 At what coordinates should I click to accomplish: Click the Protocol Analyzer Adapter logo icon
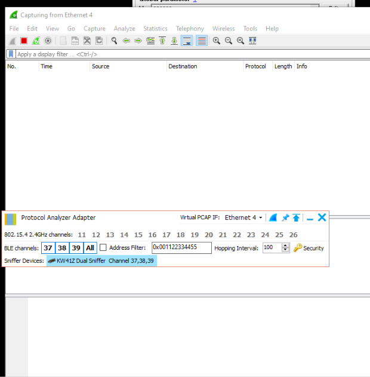(x=10, y=219)
